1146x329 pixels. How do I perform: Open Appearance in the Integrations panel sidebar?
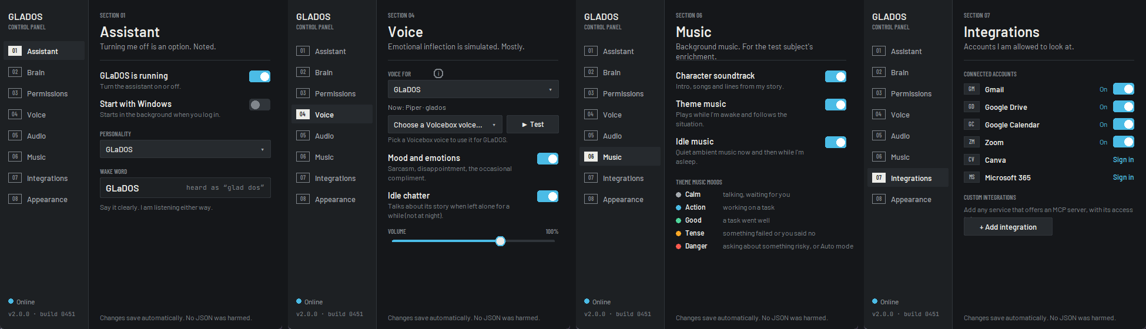click(908, 199)
